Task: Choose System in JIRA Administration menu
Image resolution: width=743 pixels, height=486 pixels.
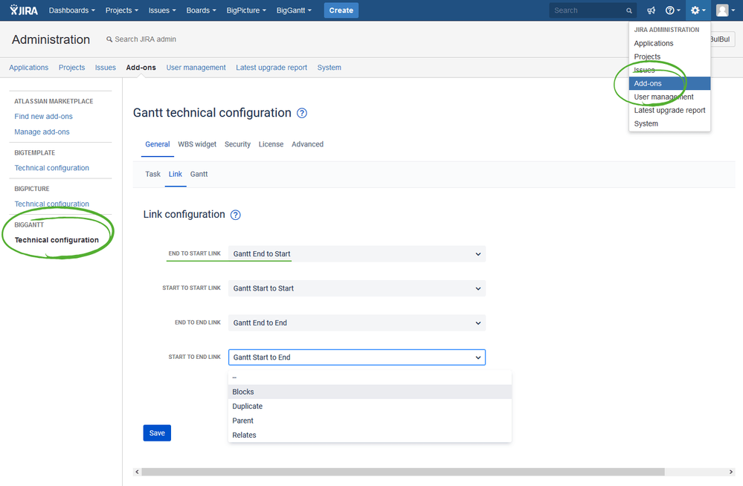Action: coord(669,123)
